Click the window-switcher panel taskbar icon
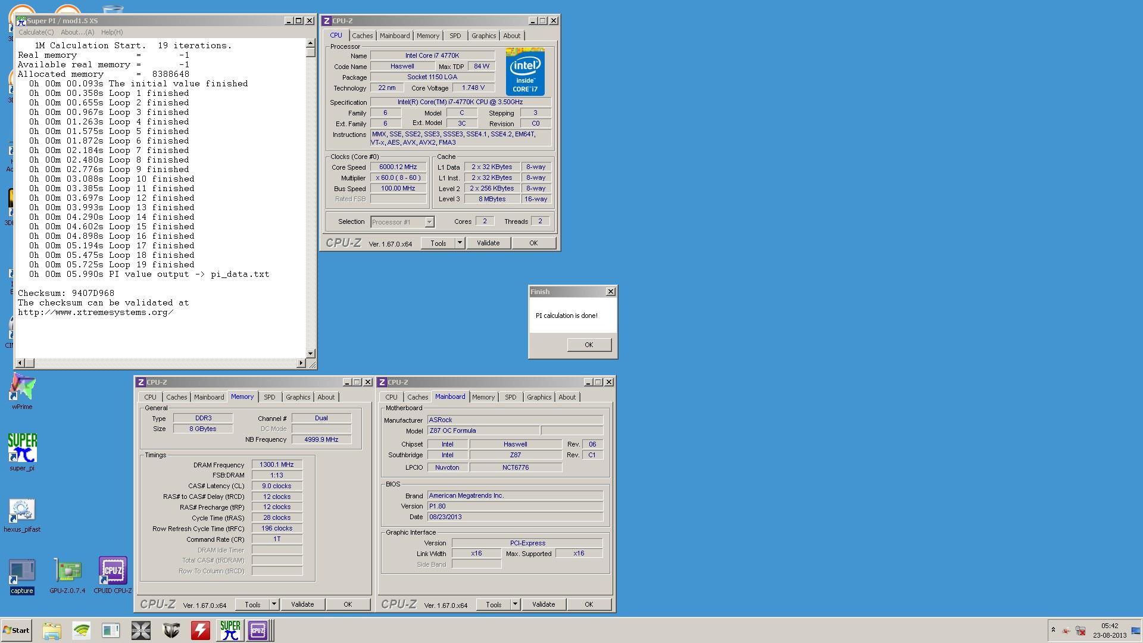This screenshot has width=1143, height=643. [111, 630]
